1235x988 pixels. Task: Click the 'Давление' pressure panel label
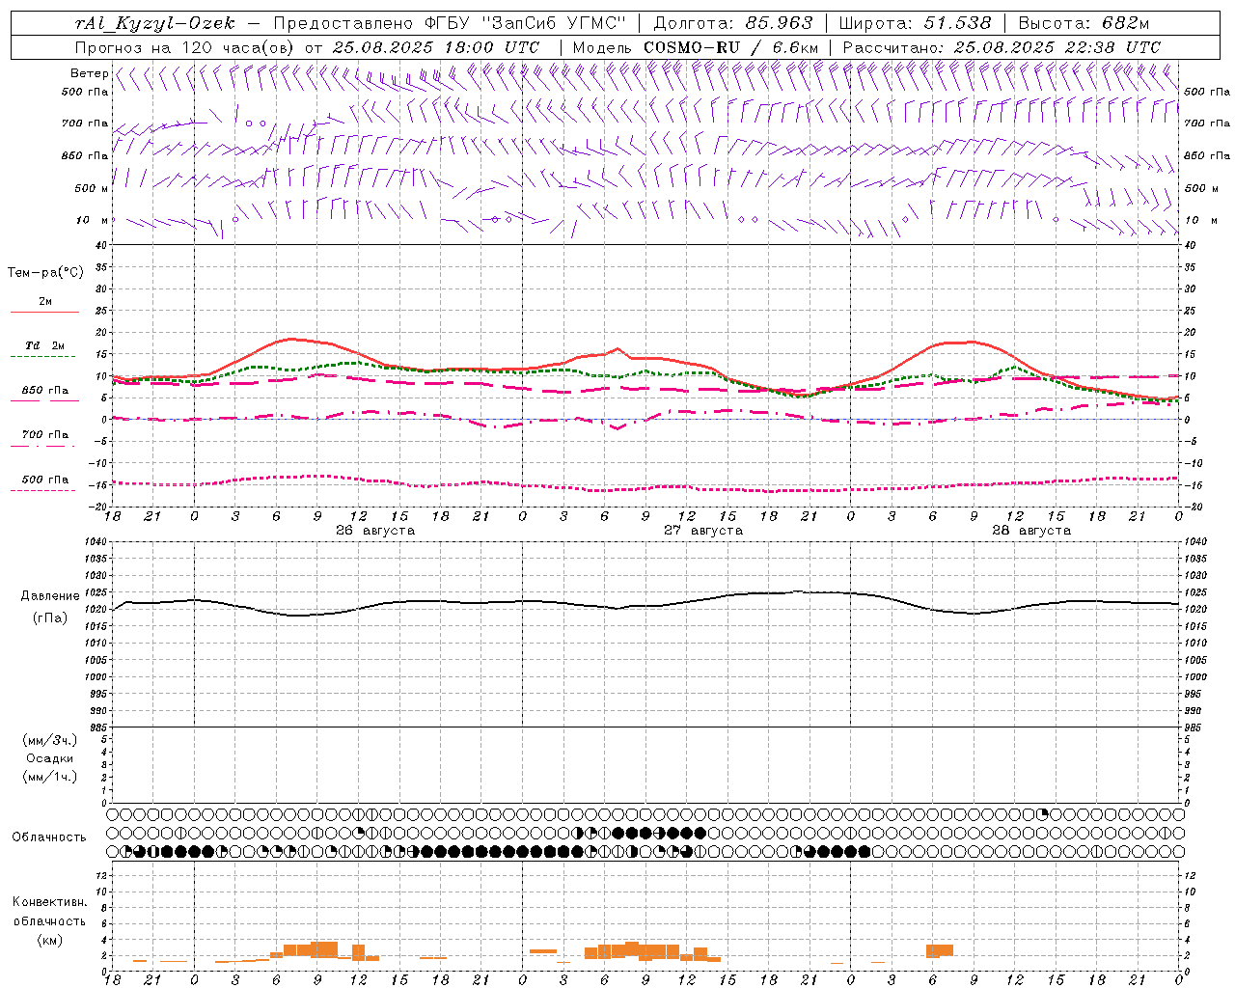[x=50, y=596]
